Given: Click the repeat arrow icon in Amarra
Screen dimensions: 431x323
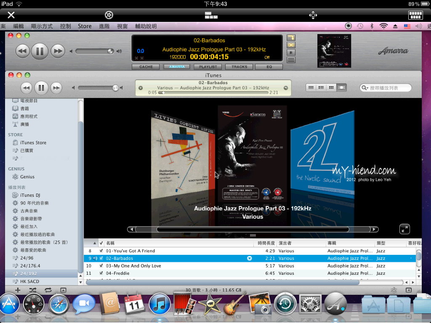Looking at the screenshot, I should 291,37.
